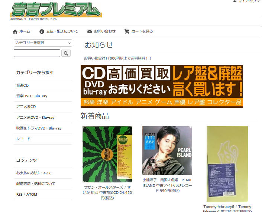Click the home icon in navigation bar
262x212 pixels.
(x=15, y=31)
